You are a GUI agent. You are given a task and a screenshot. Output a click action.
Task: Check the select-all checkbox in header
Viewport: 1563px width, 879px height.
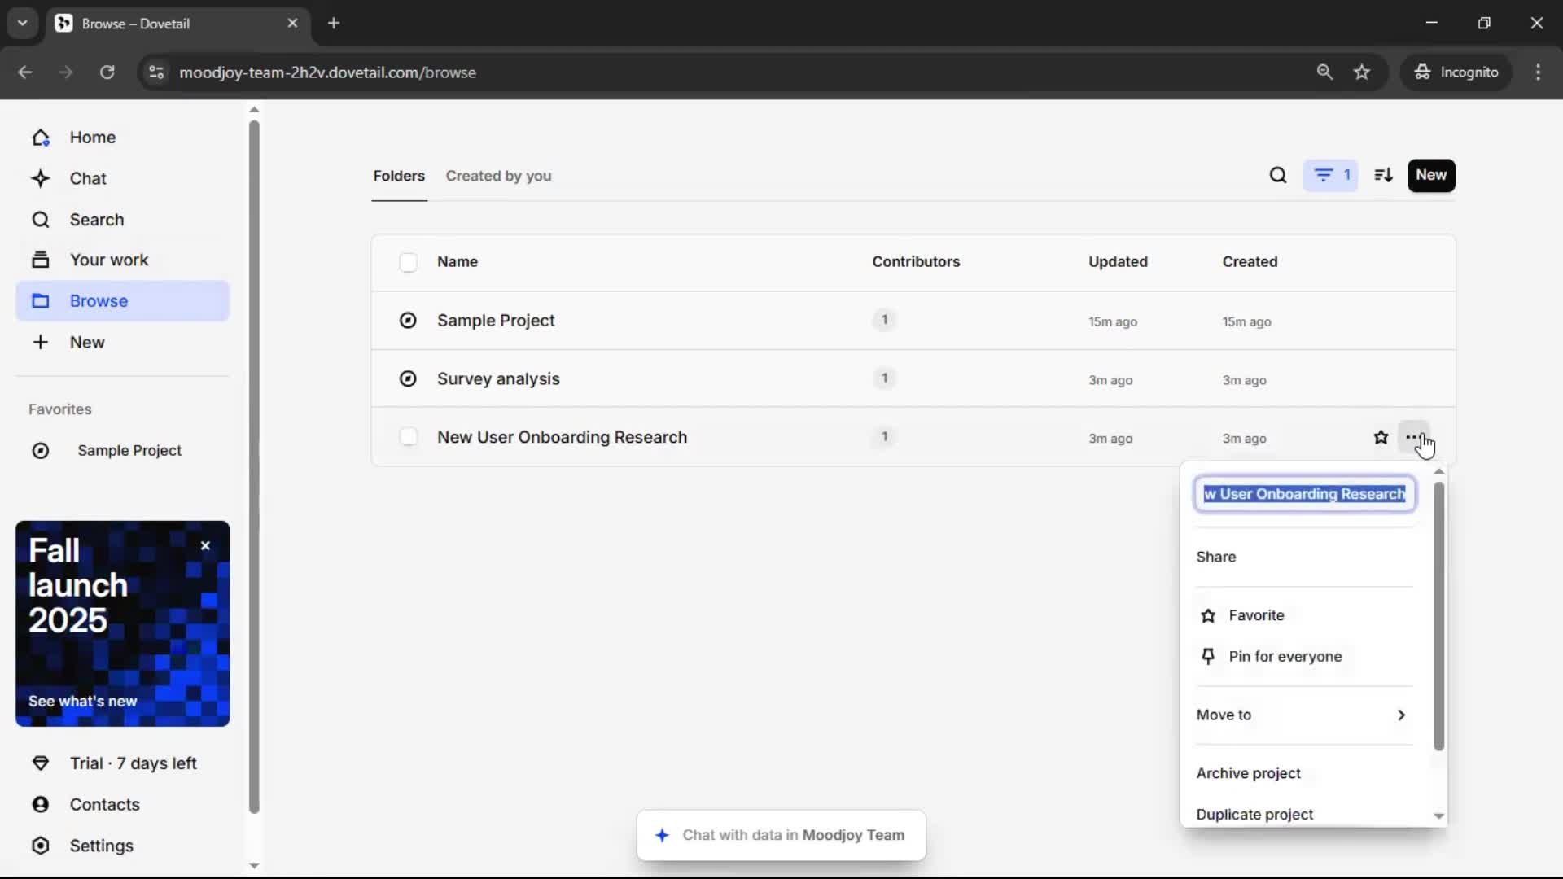point(409,262)
